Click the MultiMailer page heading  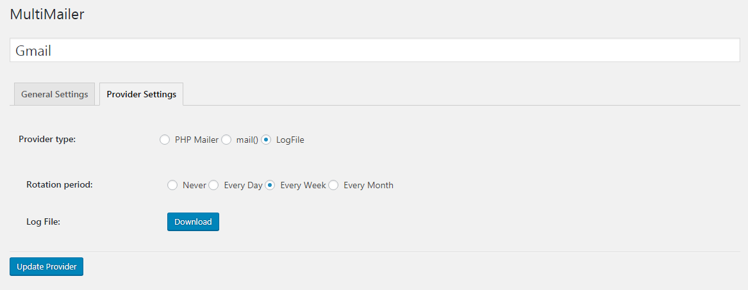47,14
